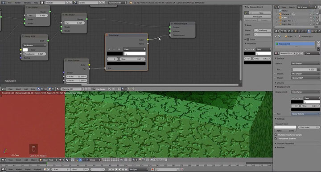Open the All Scenes dropdown in outliner

point(306,7)
